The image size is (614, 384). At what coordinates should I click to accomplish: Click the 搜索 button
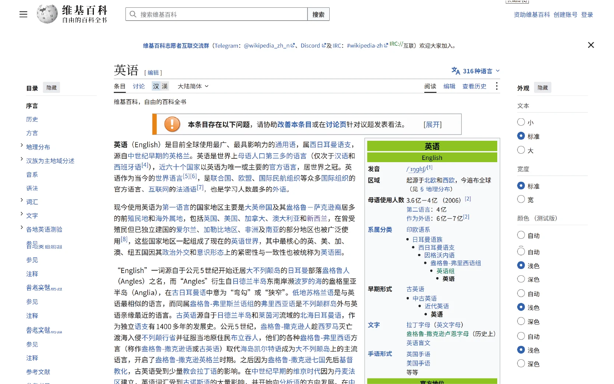[318, 14]
